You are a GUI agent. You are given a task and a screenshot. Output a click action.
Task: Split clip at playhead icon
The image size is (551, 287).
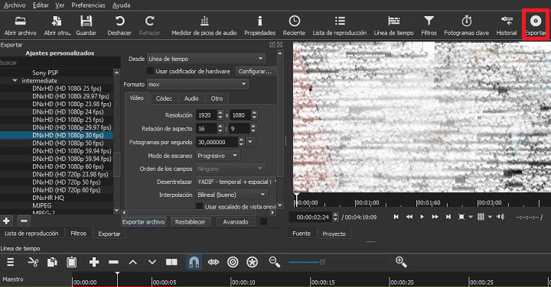[x=171, y=262]
